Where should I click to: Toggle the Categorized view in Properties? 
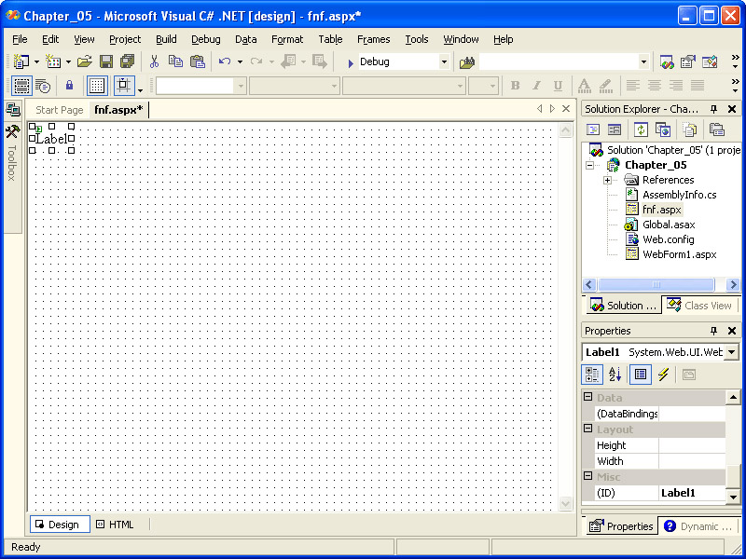[x=592, y=375]
